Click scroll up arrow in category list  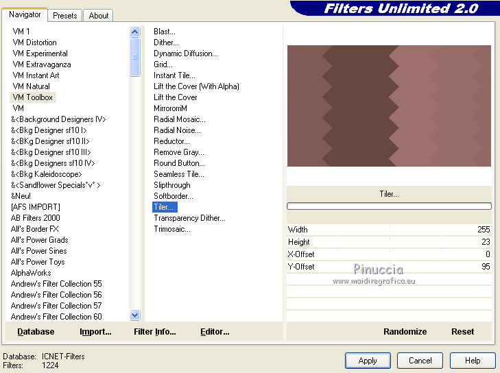[x=135, y=32]
